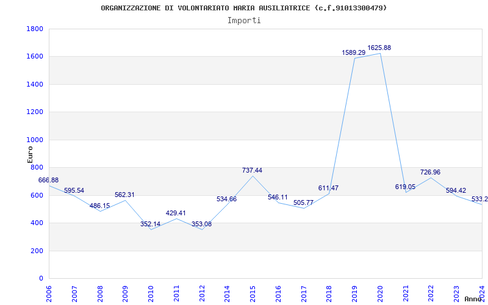This screenshot has width=488, height=305.
Task: Select data label 562.31
Action: pyautogui.click(x=124, y=195)
